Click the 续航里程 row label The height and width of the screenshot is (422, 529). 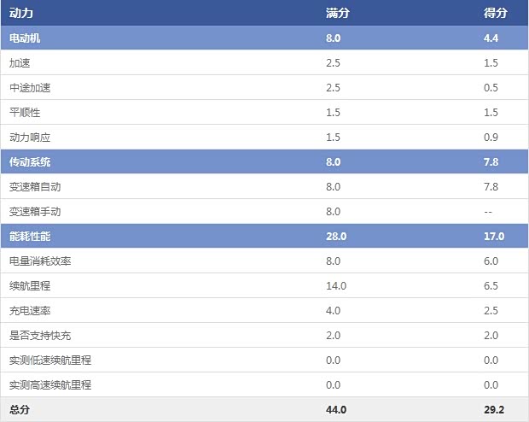30,286
